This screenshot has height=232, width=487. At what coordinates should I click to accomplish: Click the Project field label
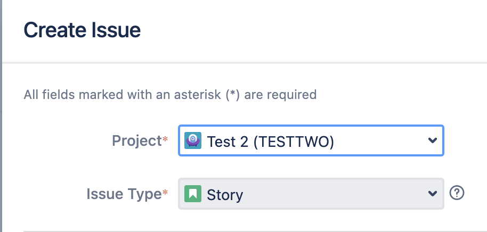(136, 141)
